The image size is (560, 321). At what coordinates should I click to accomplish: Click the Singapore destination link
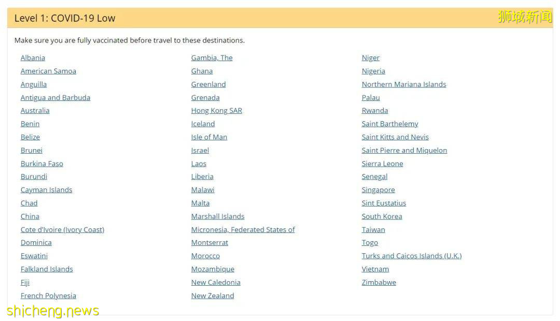coord(378,189)
